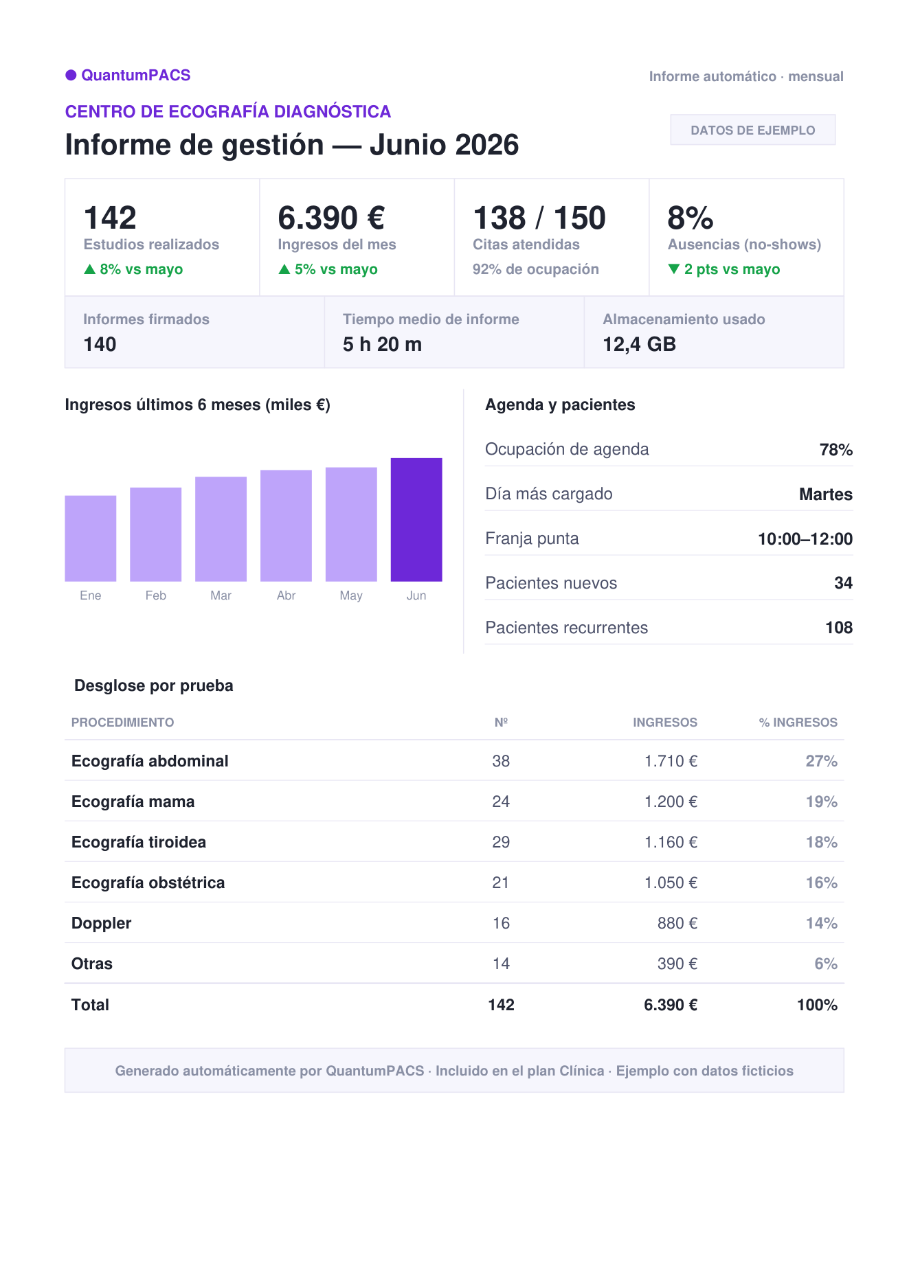Click the 'Total' row label
Screen dimensions: 909x1285
(90, 1005)
